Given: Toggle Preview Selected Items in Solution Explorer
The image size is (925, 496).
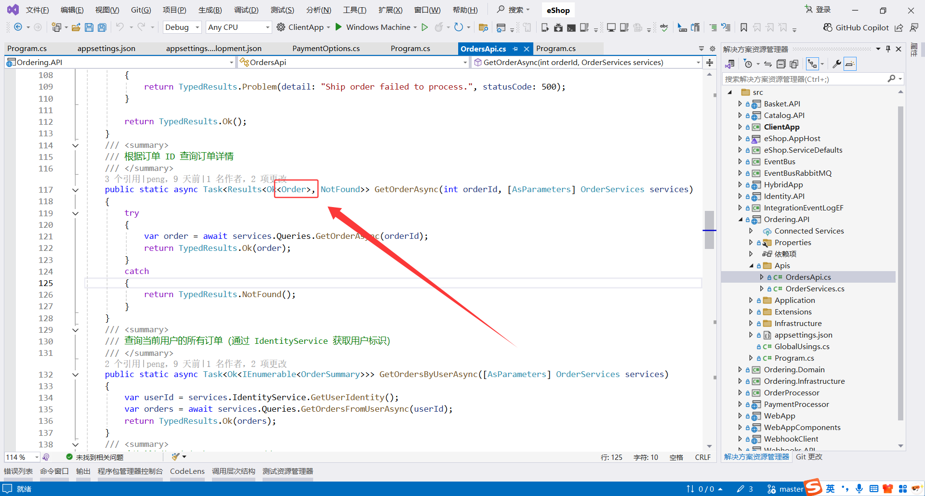Looking at the screenshot, I should click(850, 64).
